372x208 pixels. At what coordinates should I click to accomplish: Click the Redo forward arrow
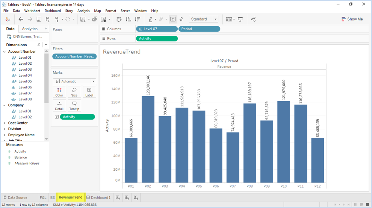coord(30,19)
